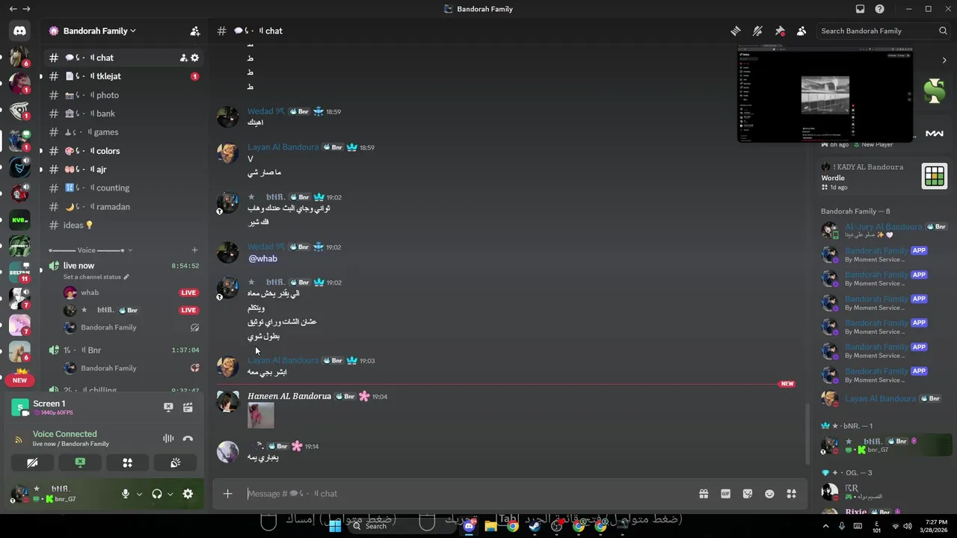This screenshot has height=538, width=957.
Task: Open apps icon in message bar
Action: pos(791,493)
